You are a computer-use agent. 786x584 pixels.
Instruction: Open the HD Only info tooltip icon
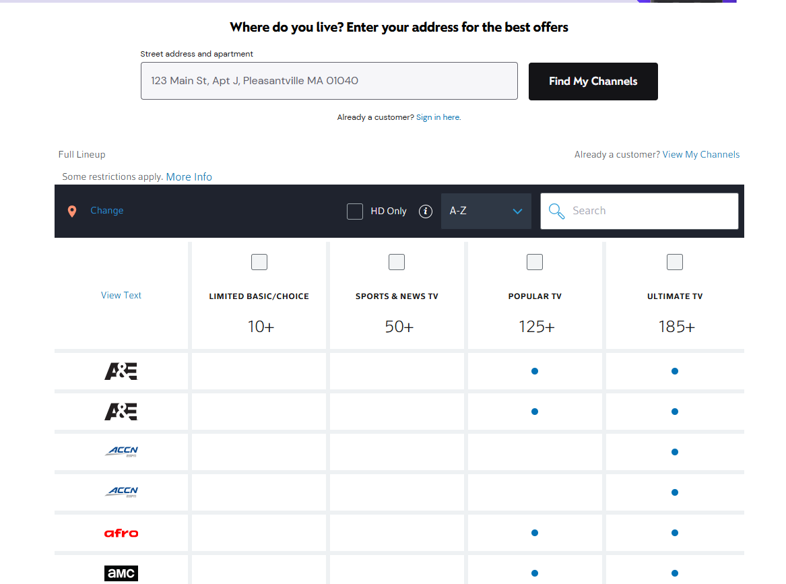click(x=425, y=211)
